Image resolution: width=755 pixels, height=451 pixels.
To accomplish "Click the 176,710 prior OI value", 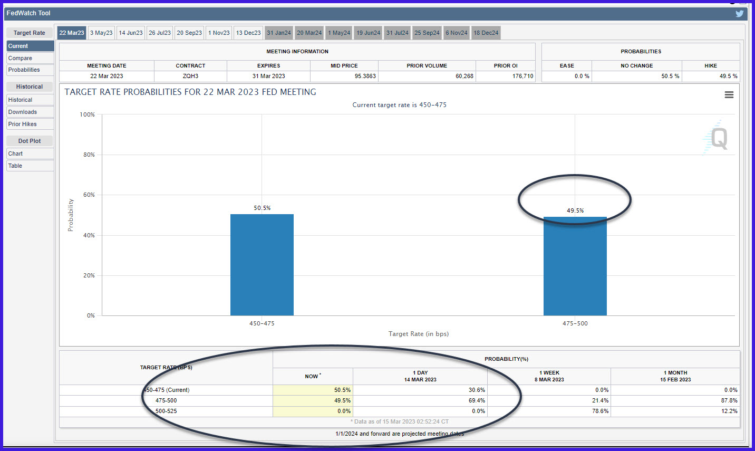I will pyautogui.click(x=522, y=76).
